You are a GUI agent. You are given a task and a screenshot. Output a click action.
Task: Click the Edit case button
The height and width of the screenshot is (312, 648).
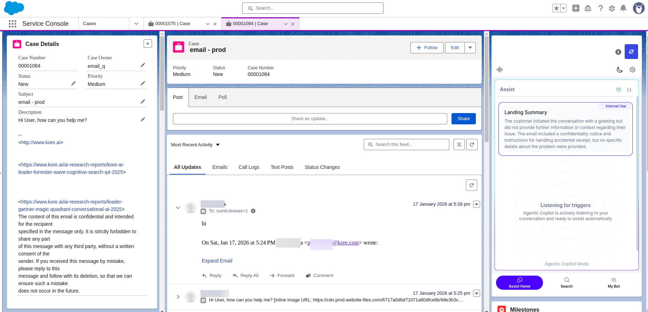click(455, 48)
